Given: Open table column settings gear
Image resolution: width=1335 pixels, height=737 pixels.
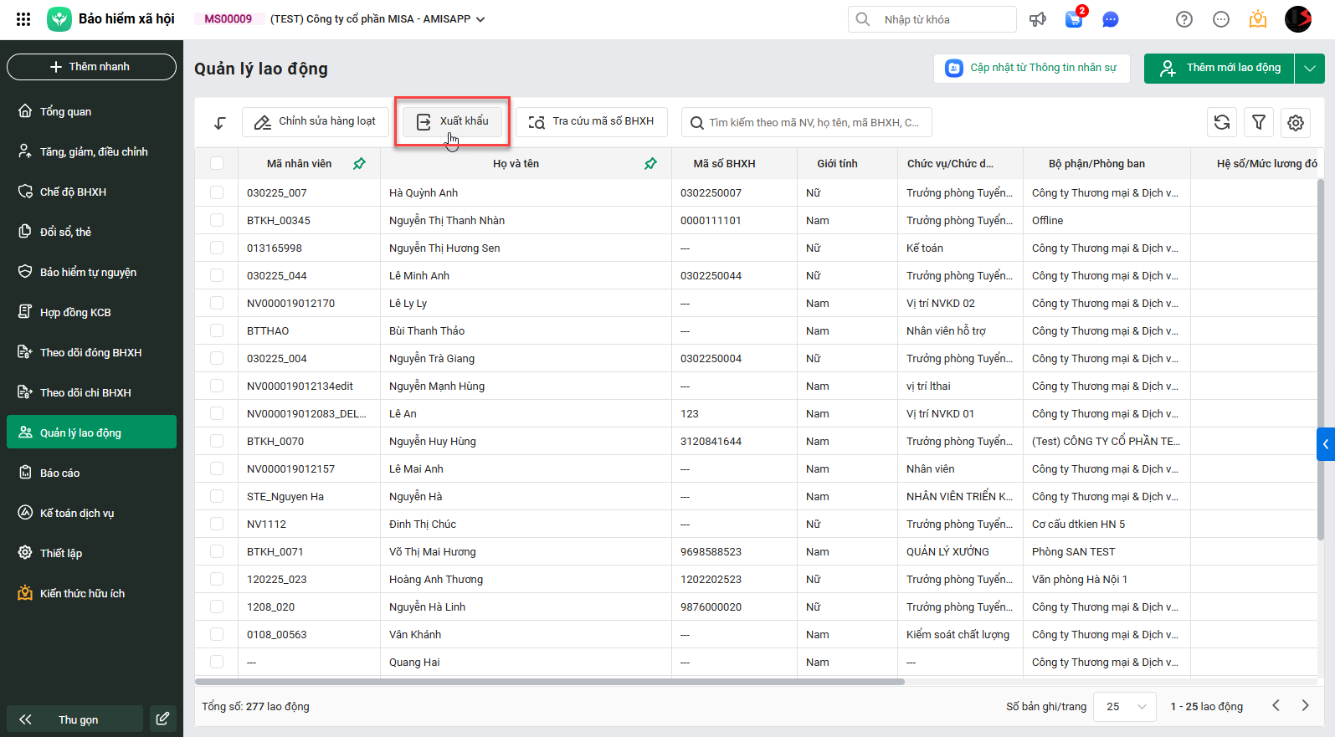Looking at the screenshot, I should tap(1296, 122).
